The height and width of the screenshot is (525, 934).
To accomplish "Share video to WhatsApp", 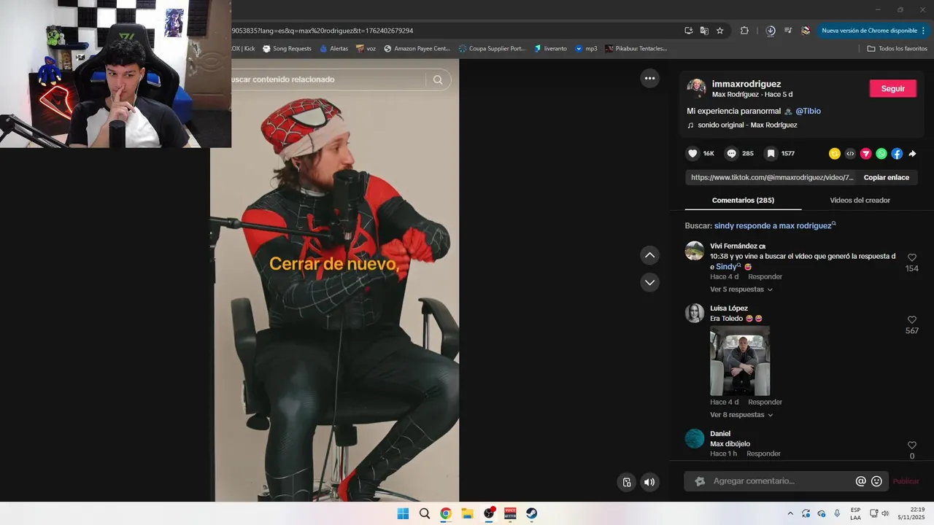I will click(881, 154).
